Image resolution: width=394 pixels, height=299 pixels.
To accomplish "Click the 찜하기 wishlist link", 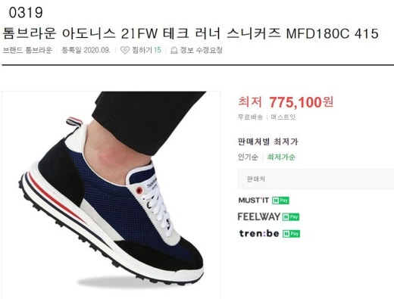I will (142, 50).
